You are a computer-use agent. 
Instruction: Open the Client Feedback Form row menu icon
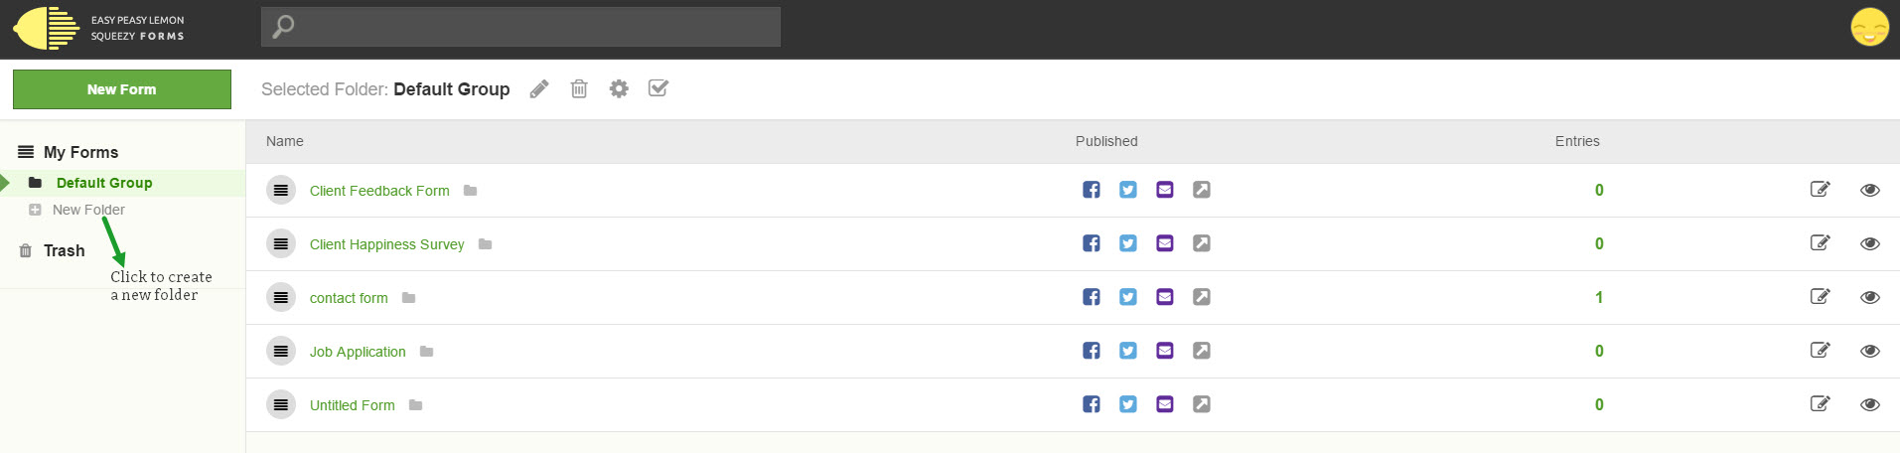(x=281, y=190)
